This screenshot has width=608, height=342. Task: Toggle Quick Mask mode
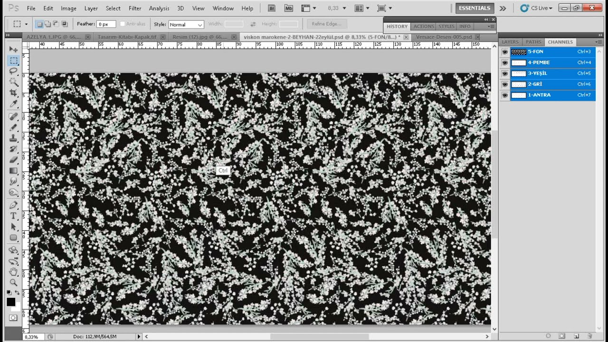[x=13, y=318]
